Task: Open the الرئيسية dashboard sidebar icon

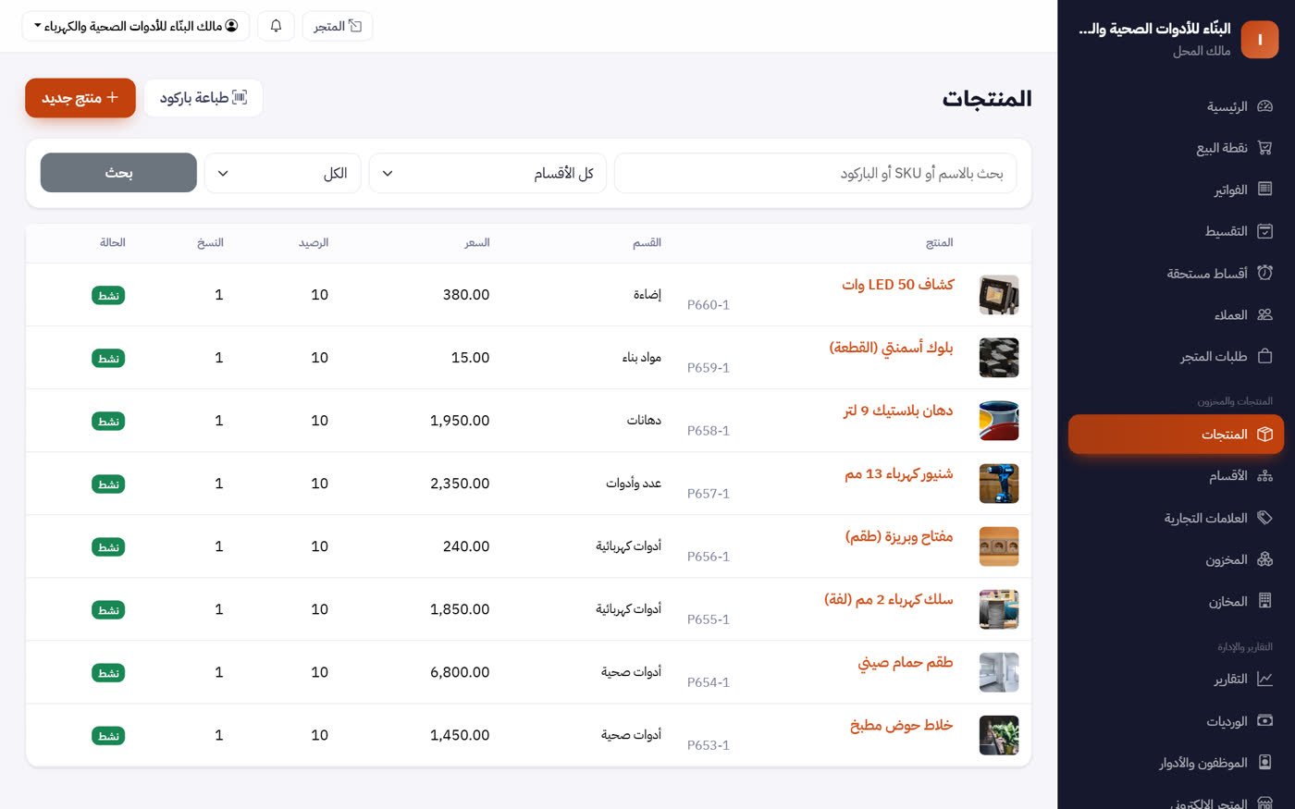Action: point(1264,106)
